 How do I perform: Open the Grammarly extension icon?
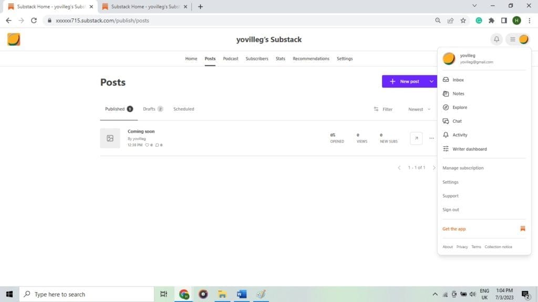point(479,20)
